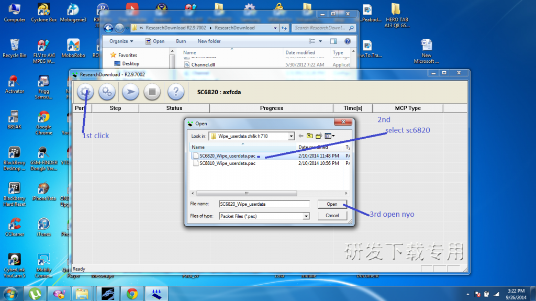Open the Windows Start button
Screen dimensions: 536x301
pyautogui.click(x=10, y=294)
